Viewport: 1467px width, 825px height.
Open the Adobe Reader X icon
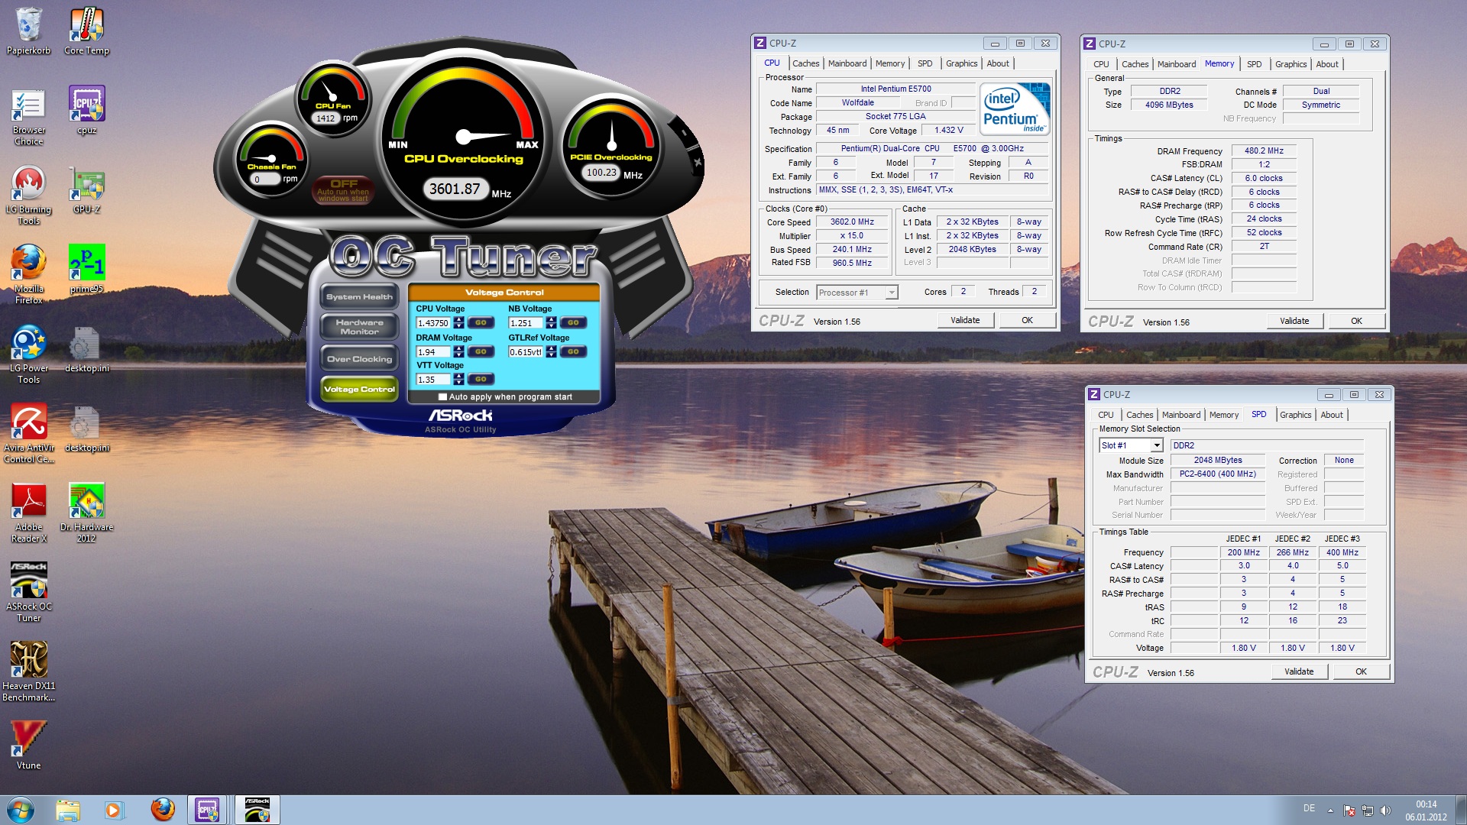29,513
